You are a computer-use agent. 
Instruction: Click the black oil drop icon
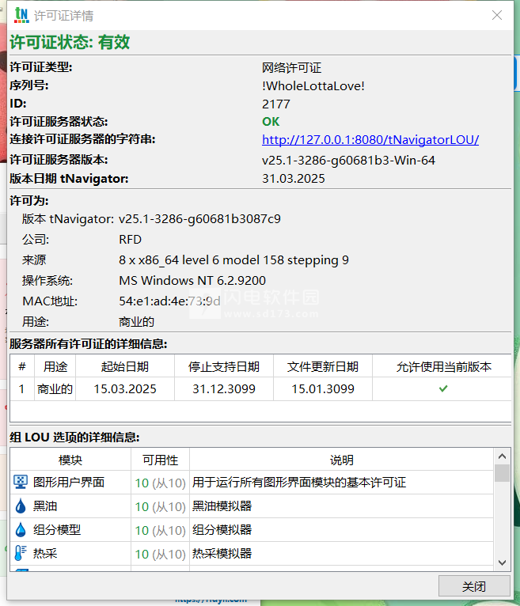(x=21, y=506)
